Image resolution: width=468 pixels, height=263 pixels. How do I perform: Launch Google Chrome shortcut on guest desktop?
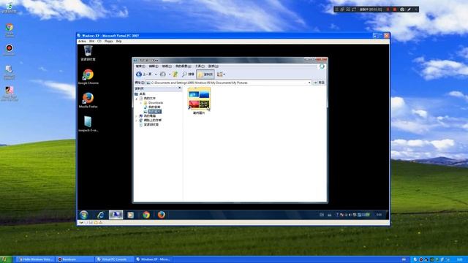tap(88, 76)
